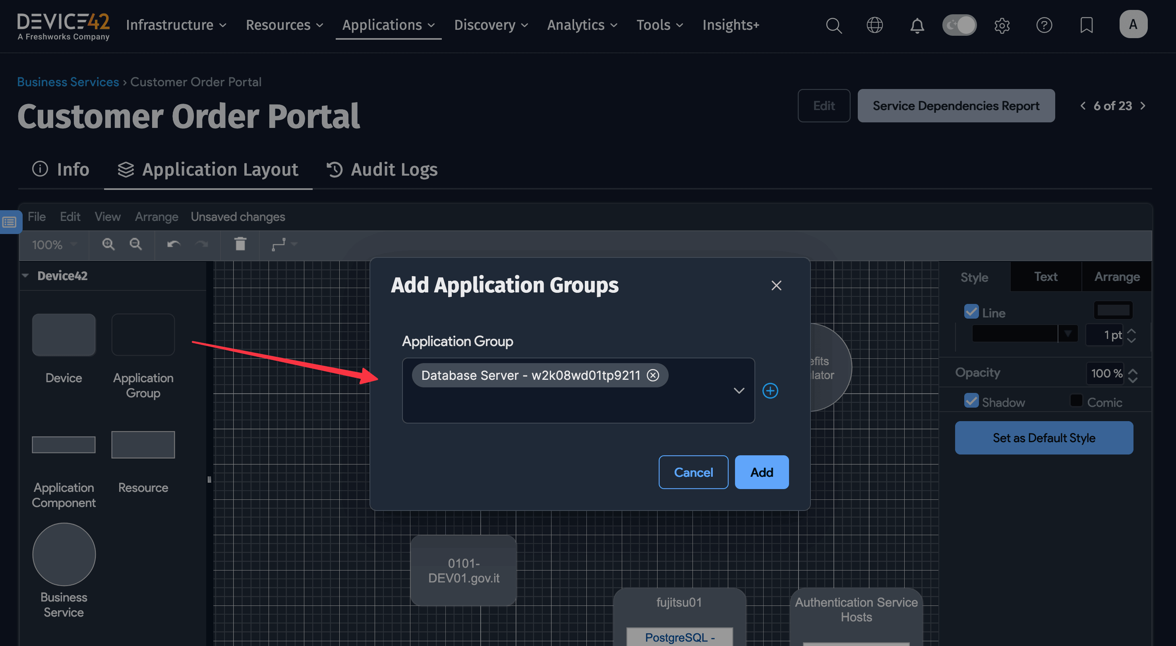Open the zoom level 100% dropdown
This screenshot has width=1176, height=646.
tap(53, 245)
